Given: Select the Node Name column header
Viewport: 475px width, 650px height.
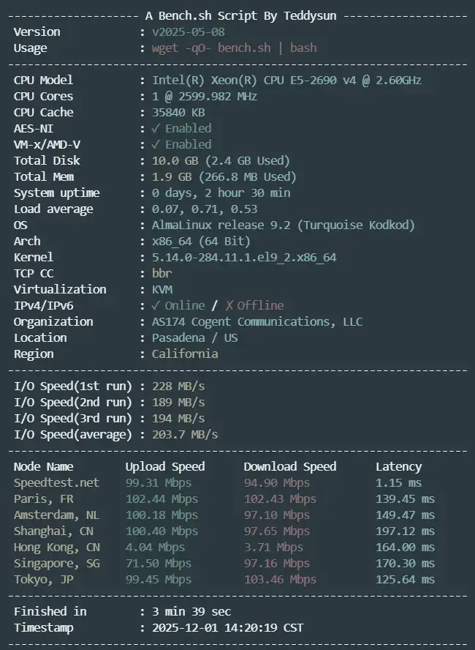Looking at the screenshot, I should pos(43,466).
